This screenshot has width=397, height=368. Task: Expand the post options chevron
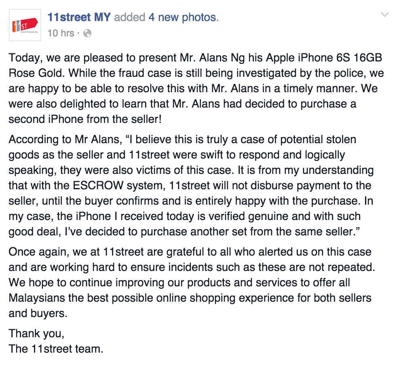385,15
